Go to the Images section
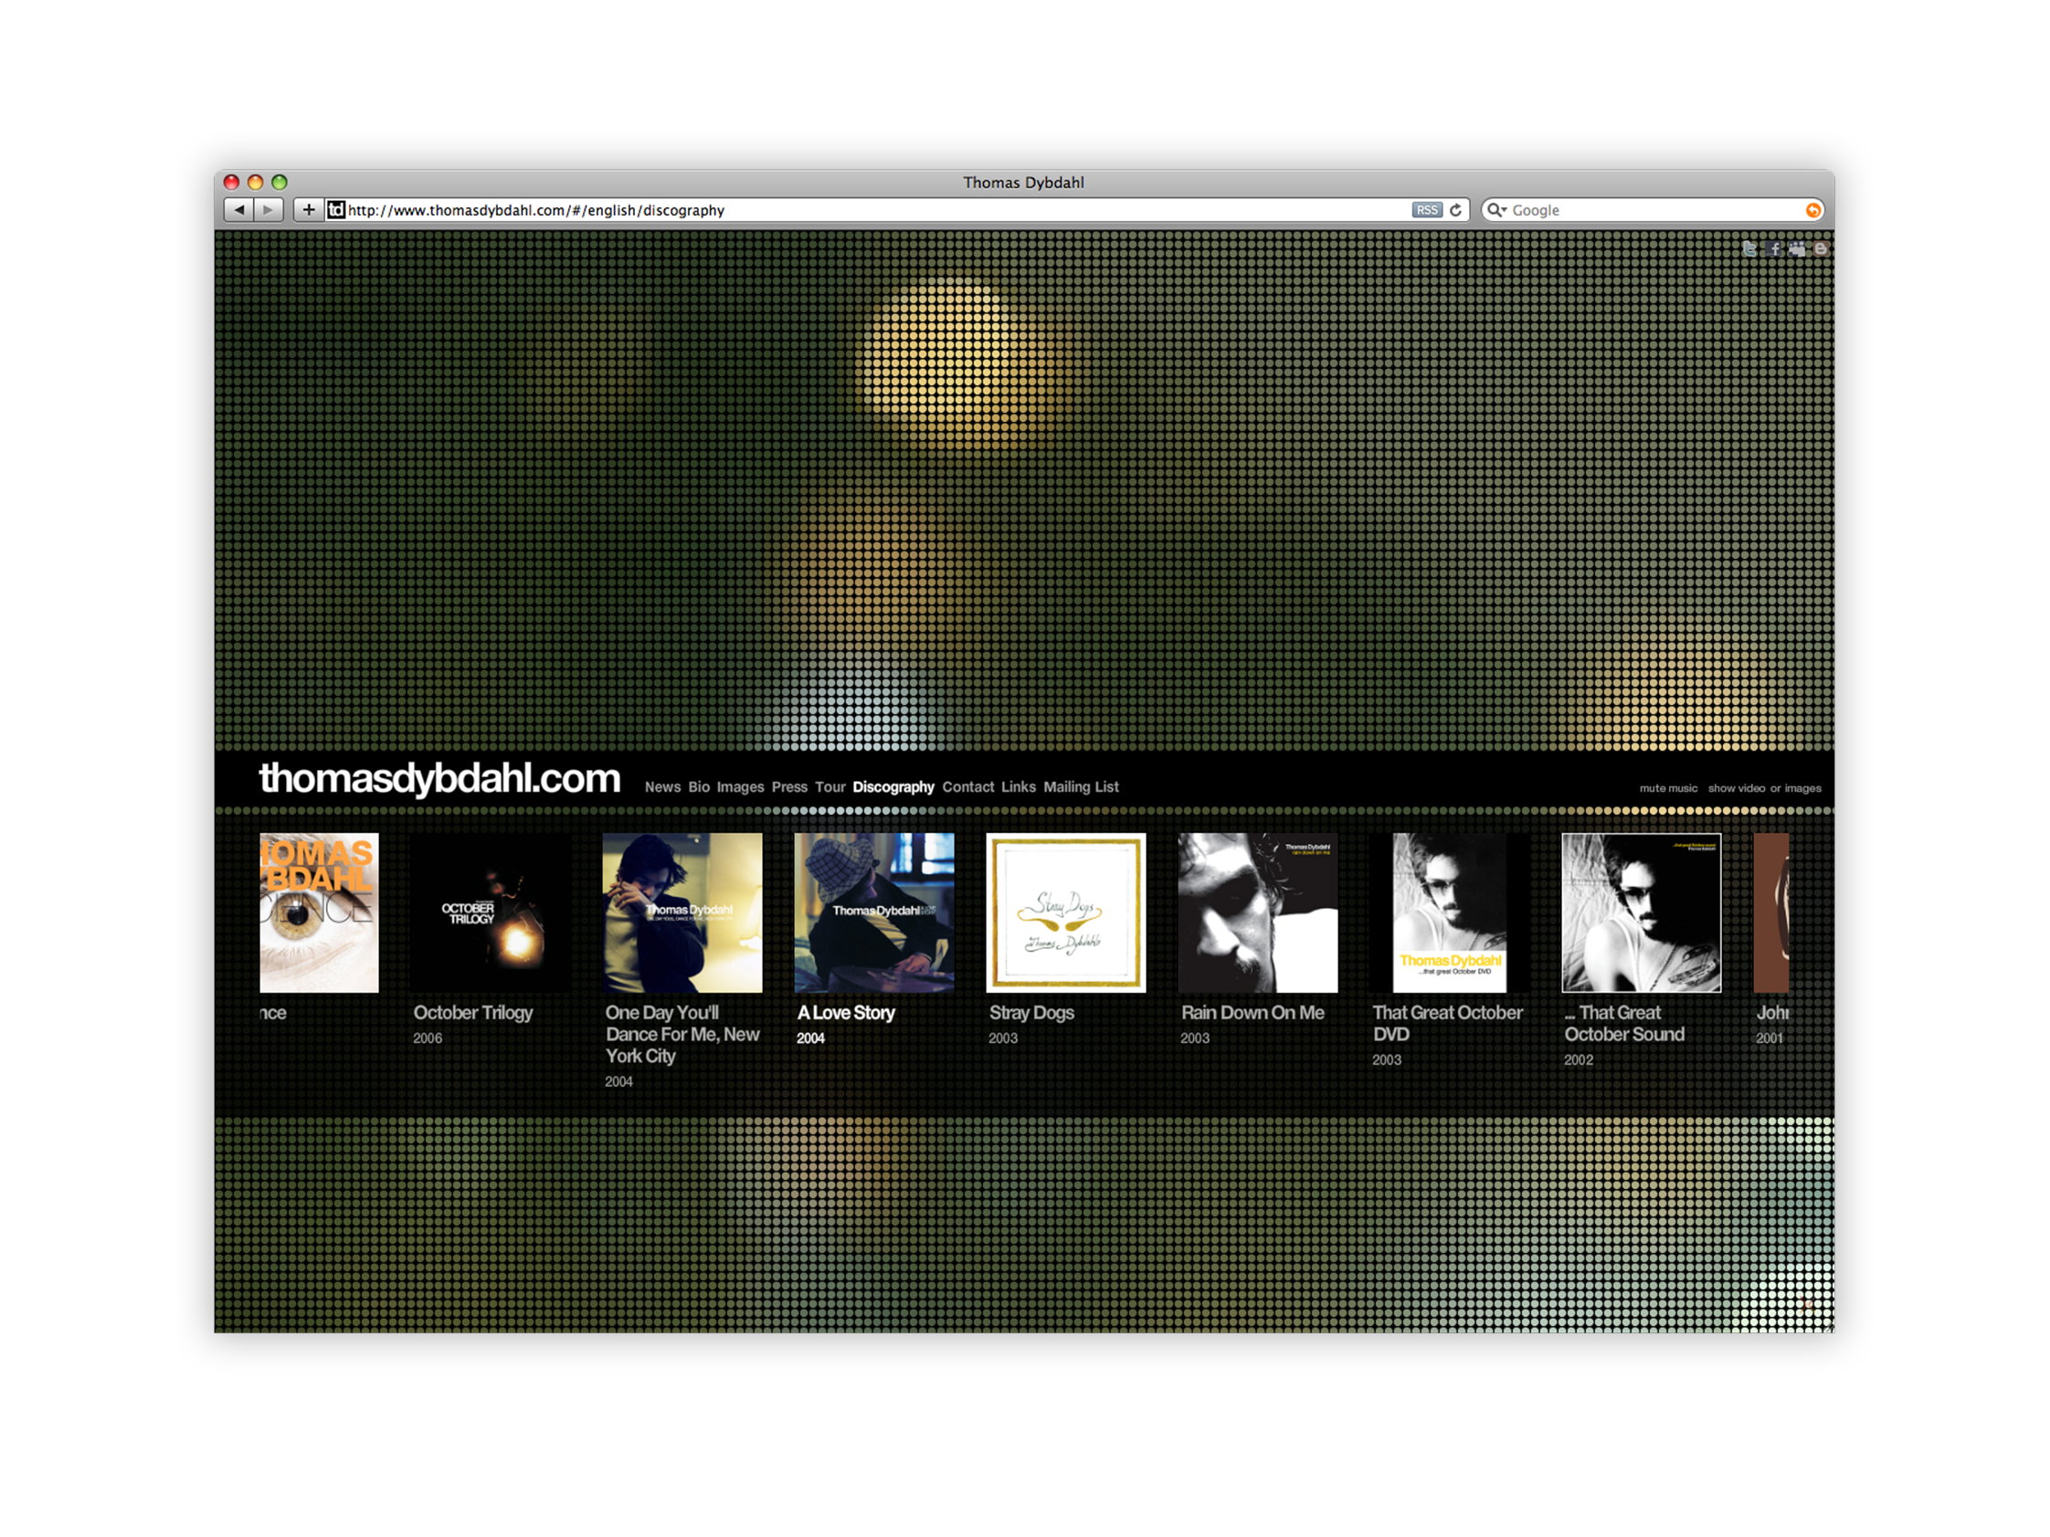This screenshot has width=2050, height=1537. coord(741,786)
